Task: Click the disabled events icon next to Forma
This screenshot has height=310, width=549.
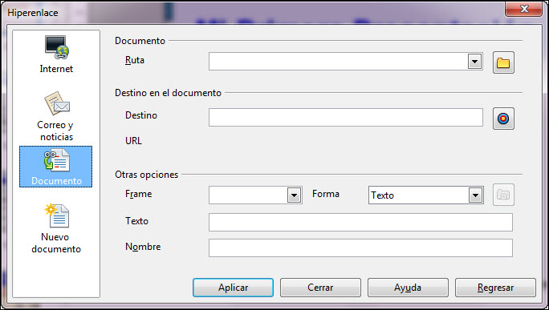Action: pyautogui.click(x=503, y=195)
